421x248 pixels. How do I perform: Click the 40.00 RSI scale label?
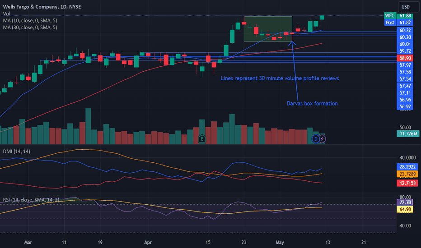point(405,226)
